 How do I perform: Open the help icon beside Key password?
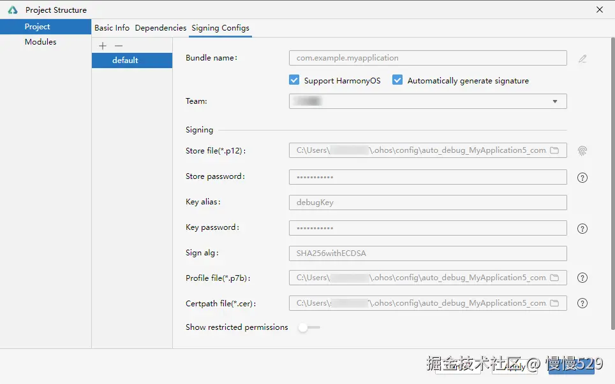point(582,229)
